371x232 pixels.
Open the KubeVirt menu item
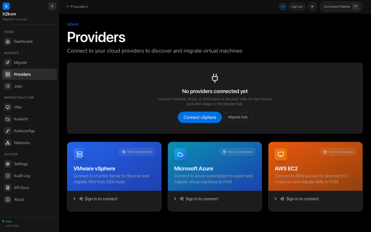point(29,119)
